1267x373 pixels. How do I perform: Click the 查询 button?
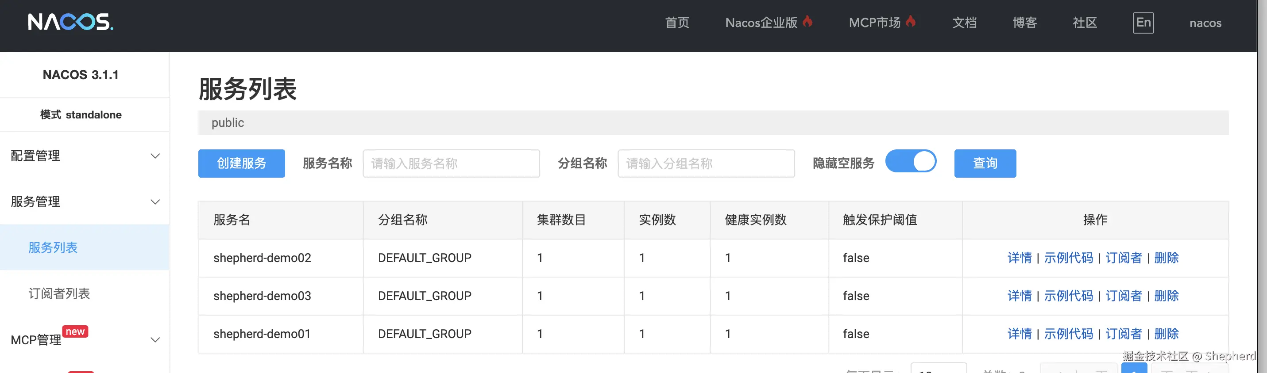(985, 164)
